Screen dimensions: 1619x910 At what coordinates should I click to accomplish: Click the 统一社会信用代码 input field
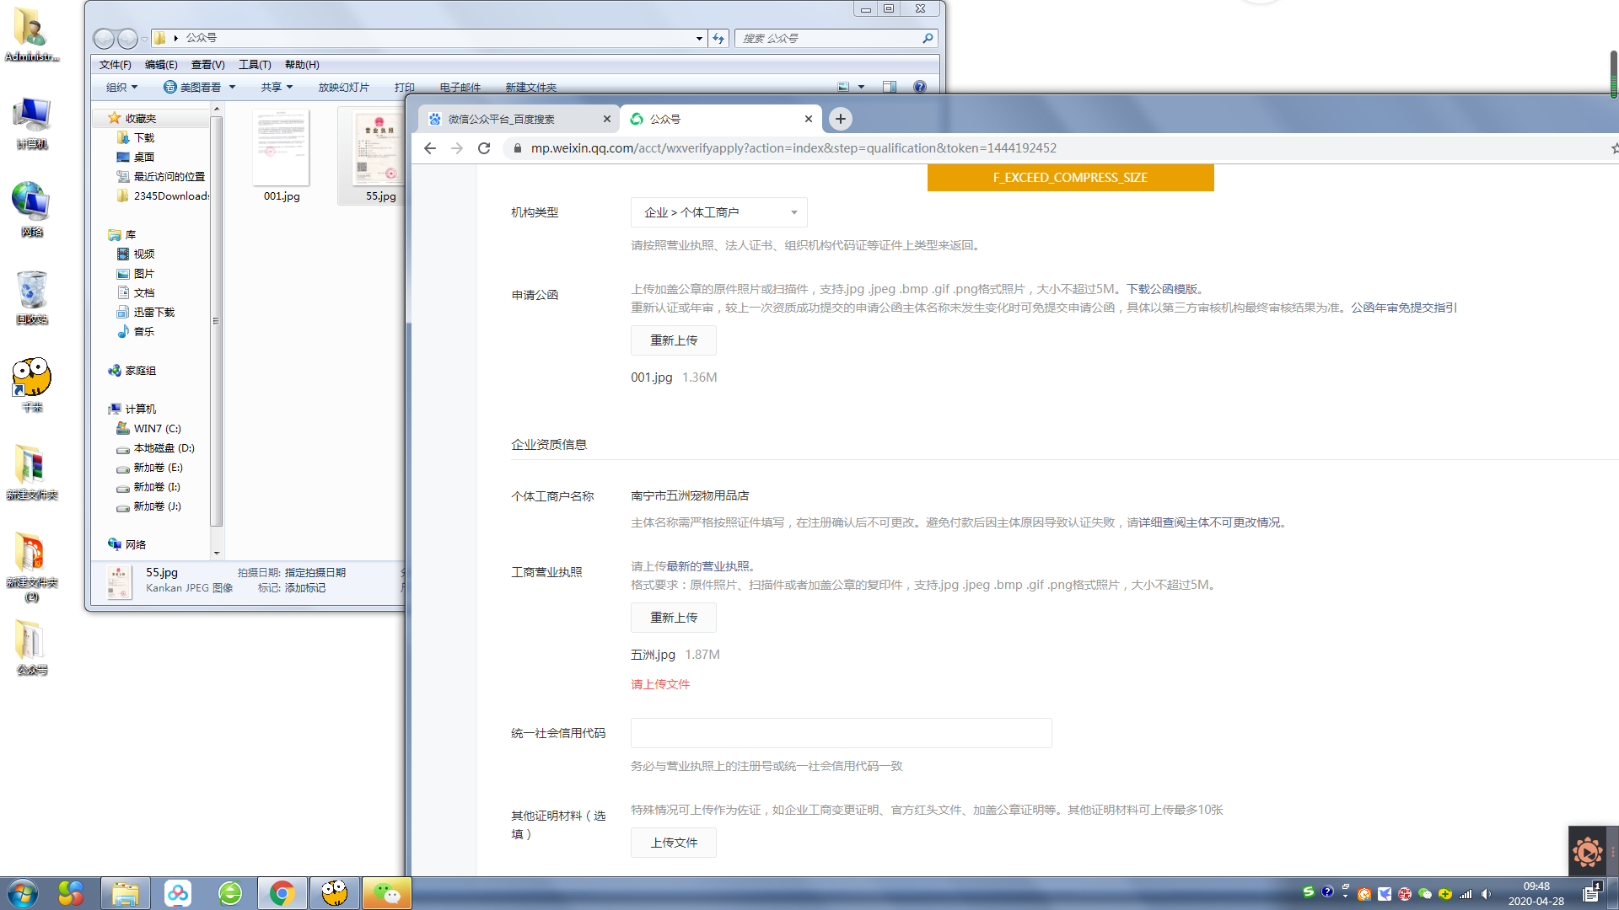pyautogui.click(x=841, y=733)
